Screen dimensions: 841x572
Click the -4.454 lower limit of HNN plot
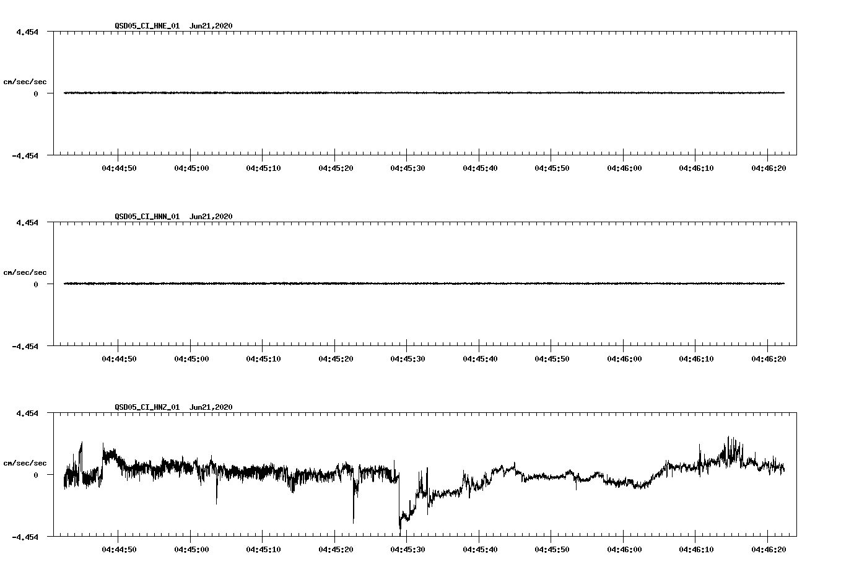click(25, 346)
